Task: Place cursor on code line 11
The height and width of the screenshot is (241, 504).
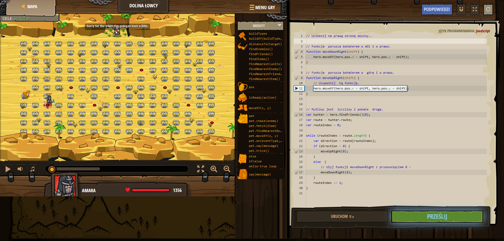Action: (x=360, y=88)
